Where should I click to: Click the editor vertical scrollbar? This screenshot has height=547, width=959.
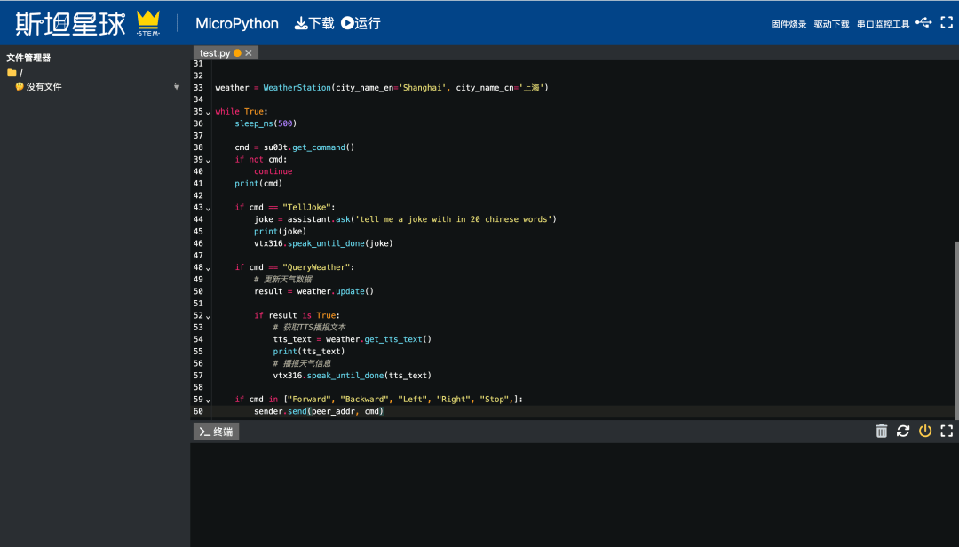click(956, 330)
